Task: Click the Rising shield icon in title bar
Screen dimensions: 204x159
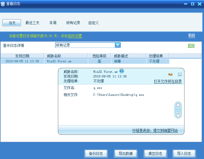Action: coord(3,4)
